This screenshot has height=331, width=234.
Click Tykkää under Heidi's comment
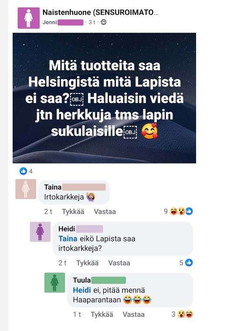coord(88,263)
